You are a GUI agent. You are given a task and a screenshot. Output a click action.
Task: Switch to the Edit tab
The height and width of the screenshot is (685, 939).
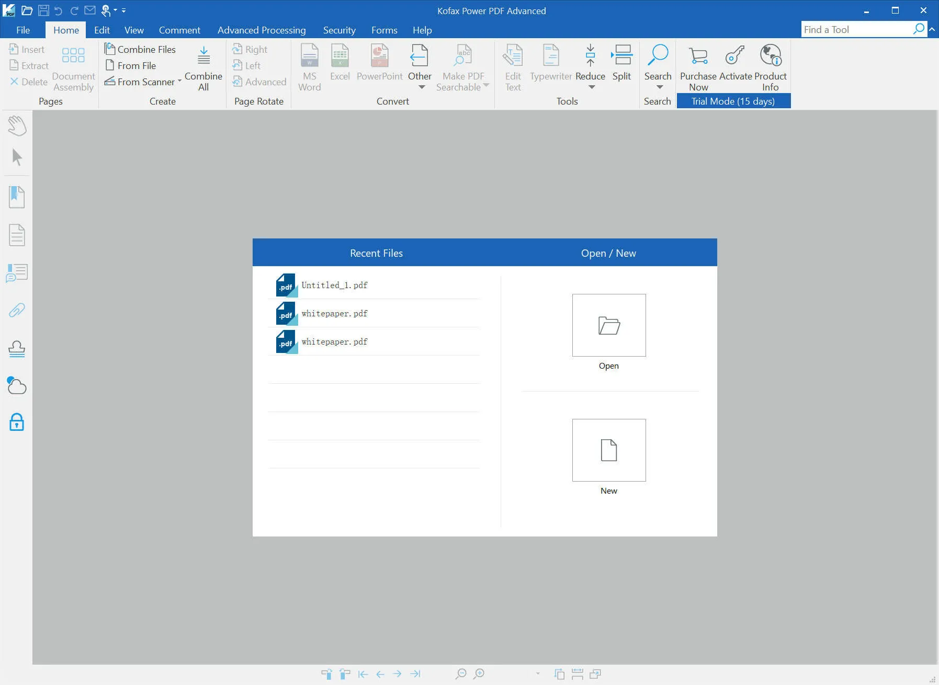pos(102,30)
